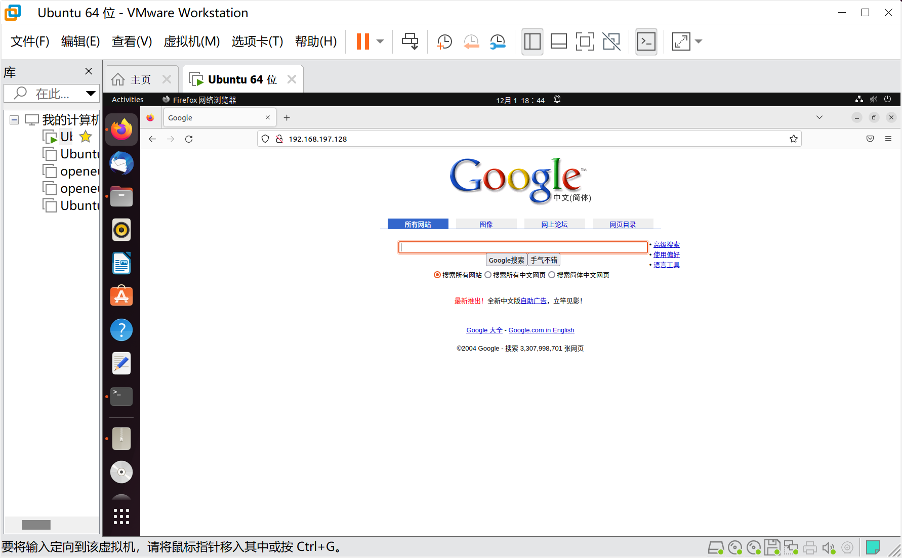Open the stretch guest dropdown arrow
The height and width of the screenshot is (558, 902).
point(699,41)
